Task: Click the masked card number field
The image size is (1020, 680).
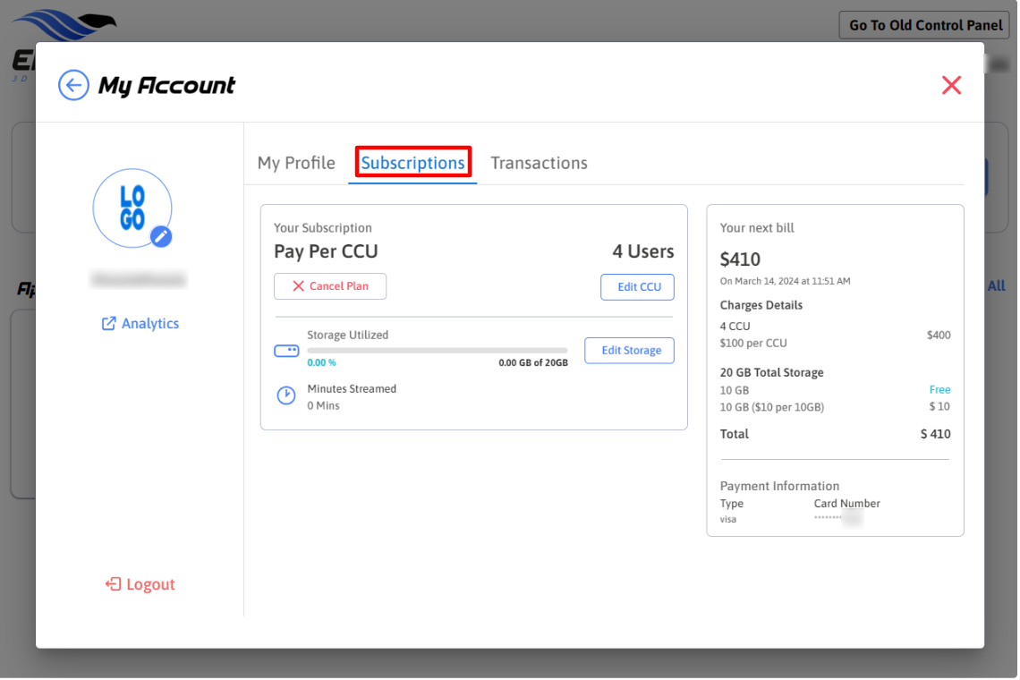Action: [837, 519]
